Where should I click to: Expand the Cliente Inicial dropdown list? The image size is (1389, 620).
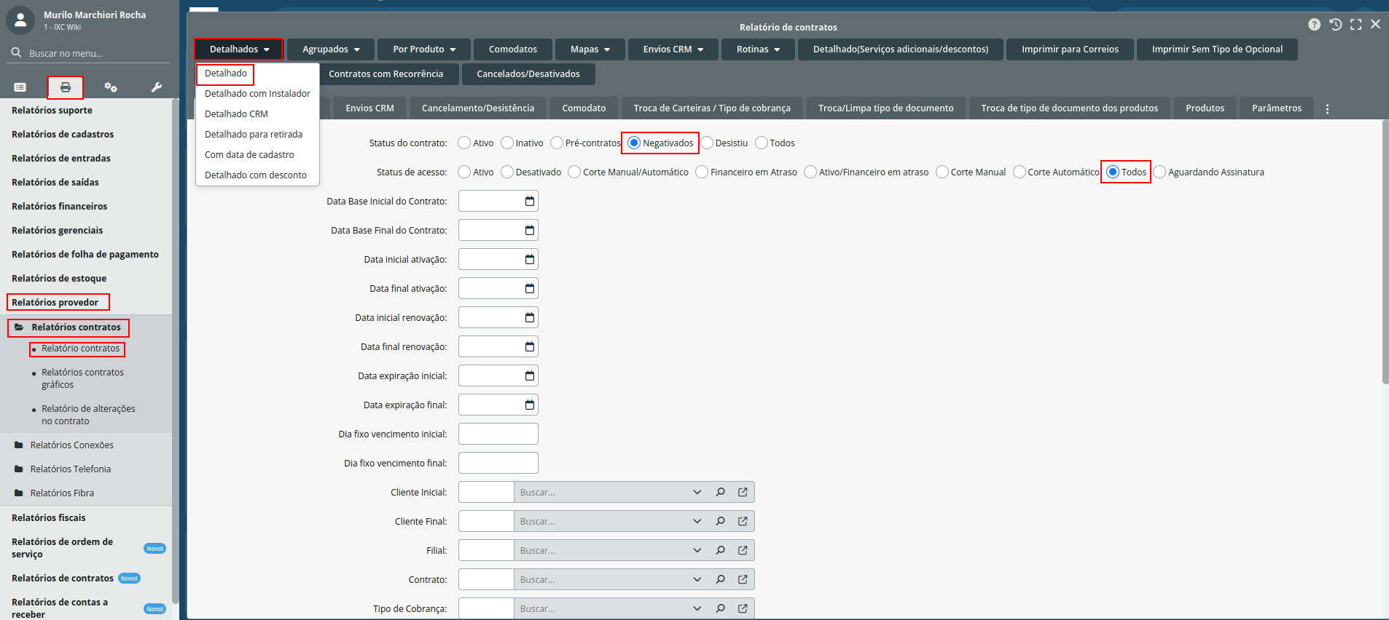pyautogui.click(x=697, y=492)
